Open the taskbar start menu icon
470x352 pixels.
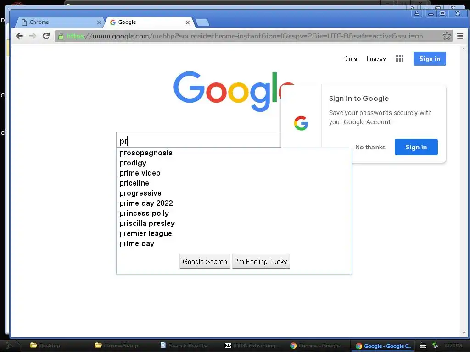[10, 346]
